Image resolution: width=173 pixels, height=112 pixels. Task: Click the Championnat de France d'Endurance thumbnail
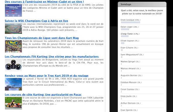tap(13, 10)
